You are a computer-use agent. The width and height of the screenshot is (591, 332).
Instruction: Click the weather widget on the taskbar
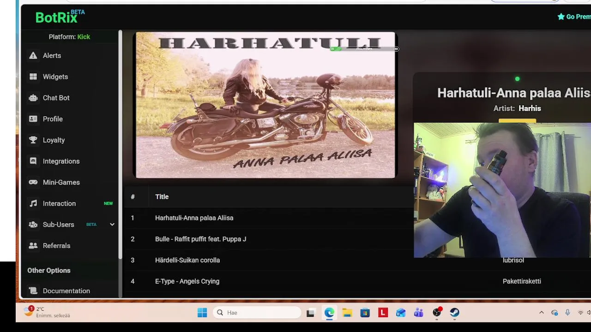[x=48, y=312]
